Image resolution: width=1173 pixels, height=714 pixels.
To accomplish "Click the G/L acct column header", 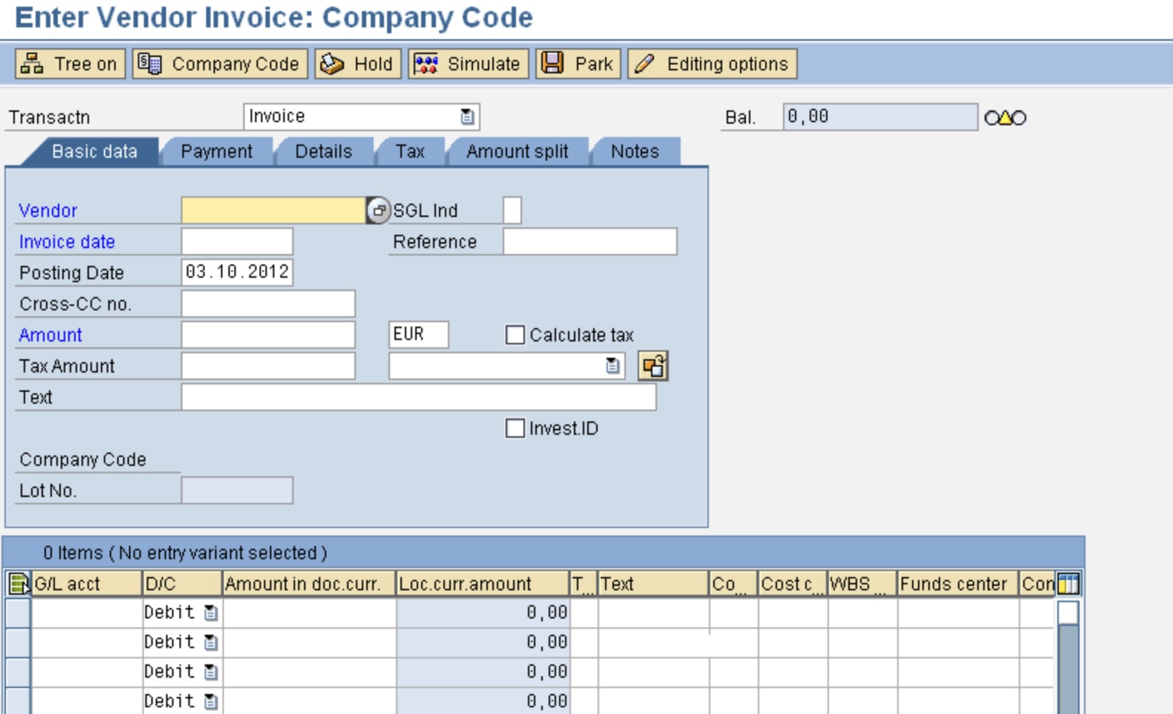I will 87,584.
